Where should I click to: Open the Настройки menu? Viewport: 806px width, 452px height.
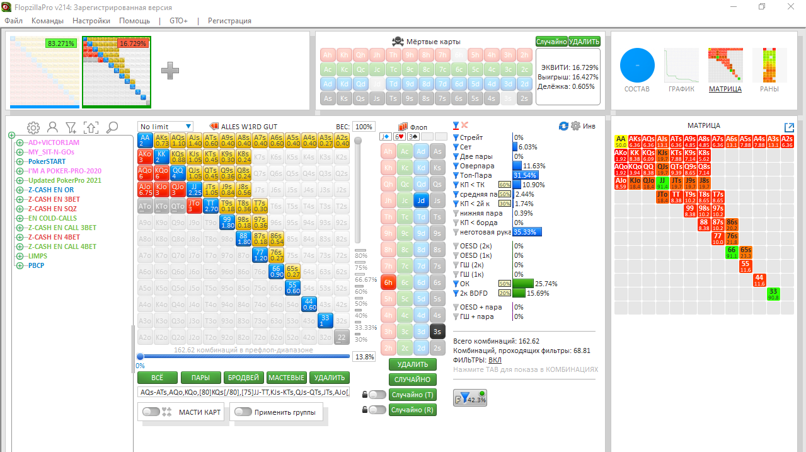point(91,21)
